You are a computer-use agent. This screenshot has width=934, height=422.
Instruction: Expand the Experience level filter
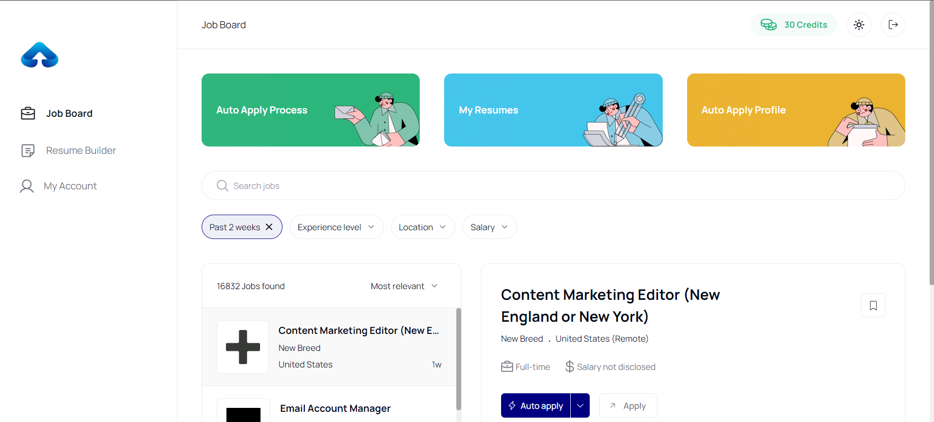coord(336,227)
